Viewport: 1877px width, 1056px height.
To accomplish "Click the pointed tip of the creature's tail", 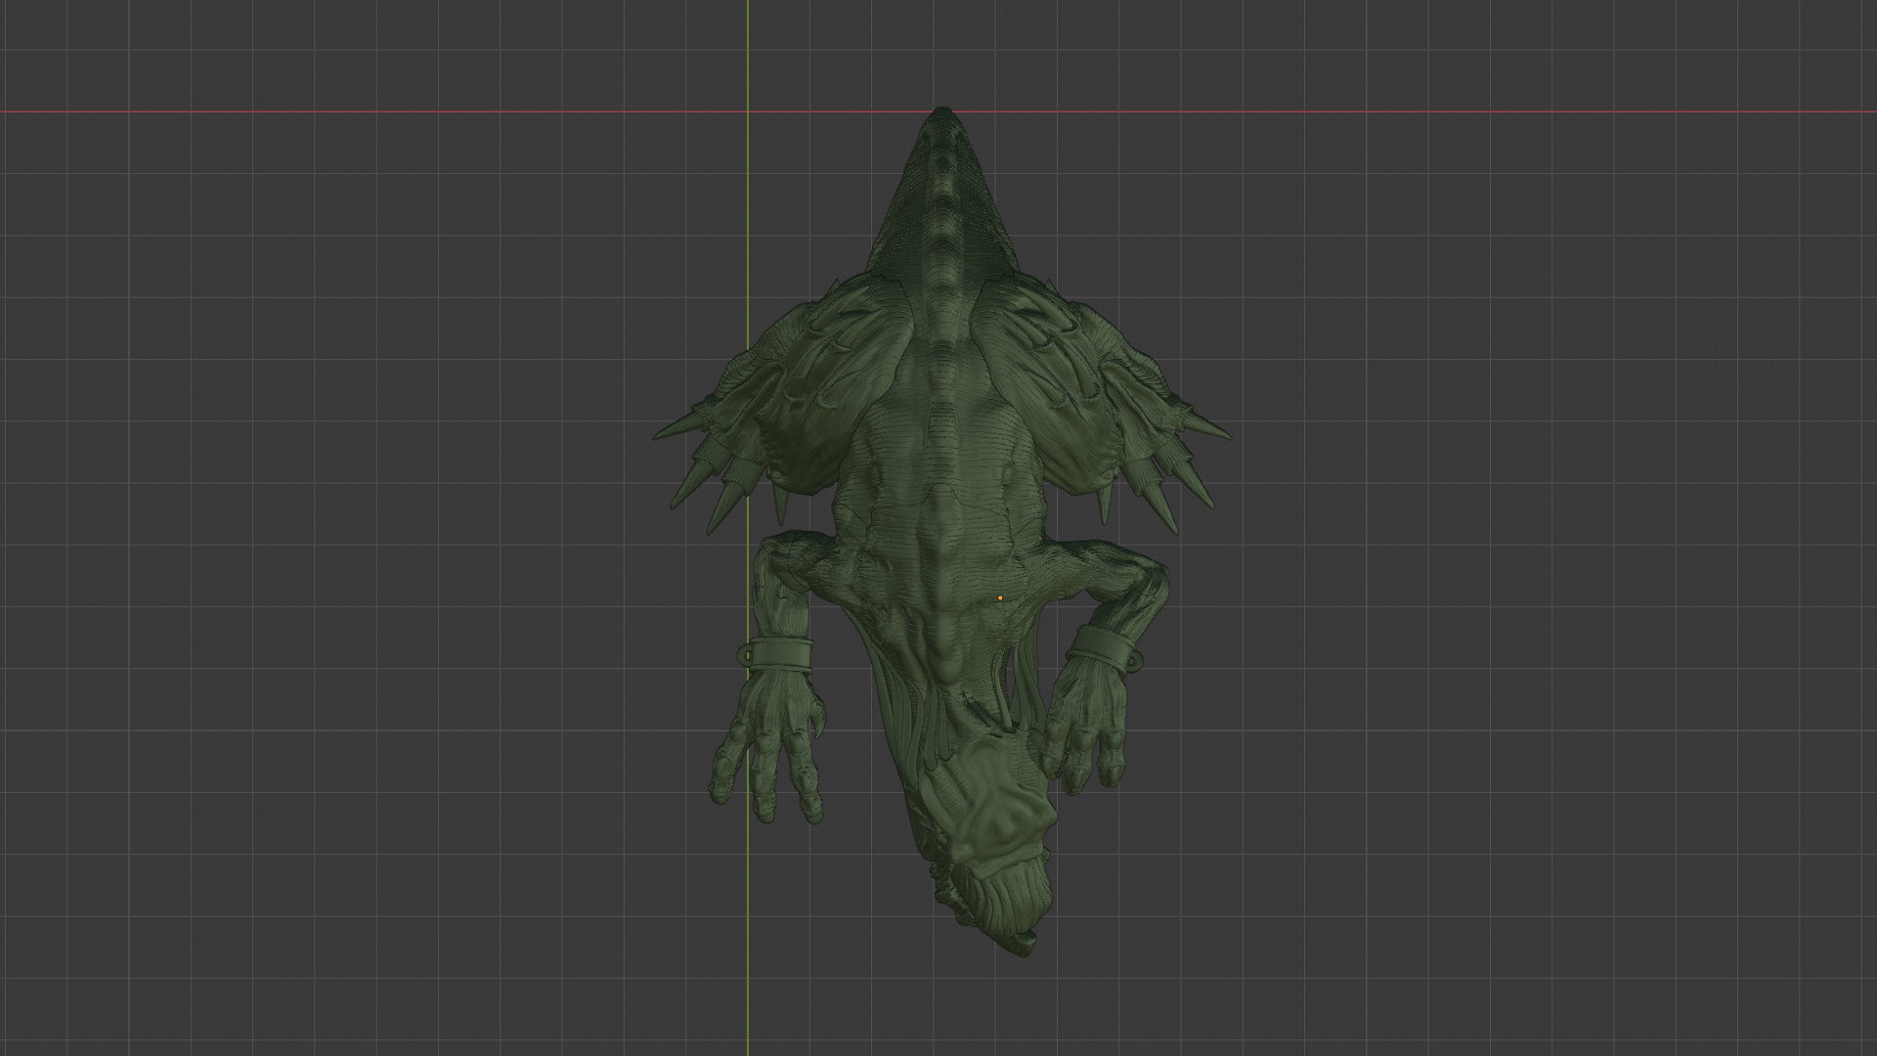I will click(941, 113).
